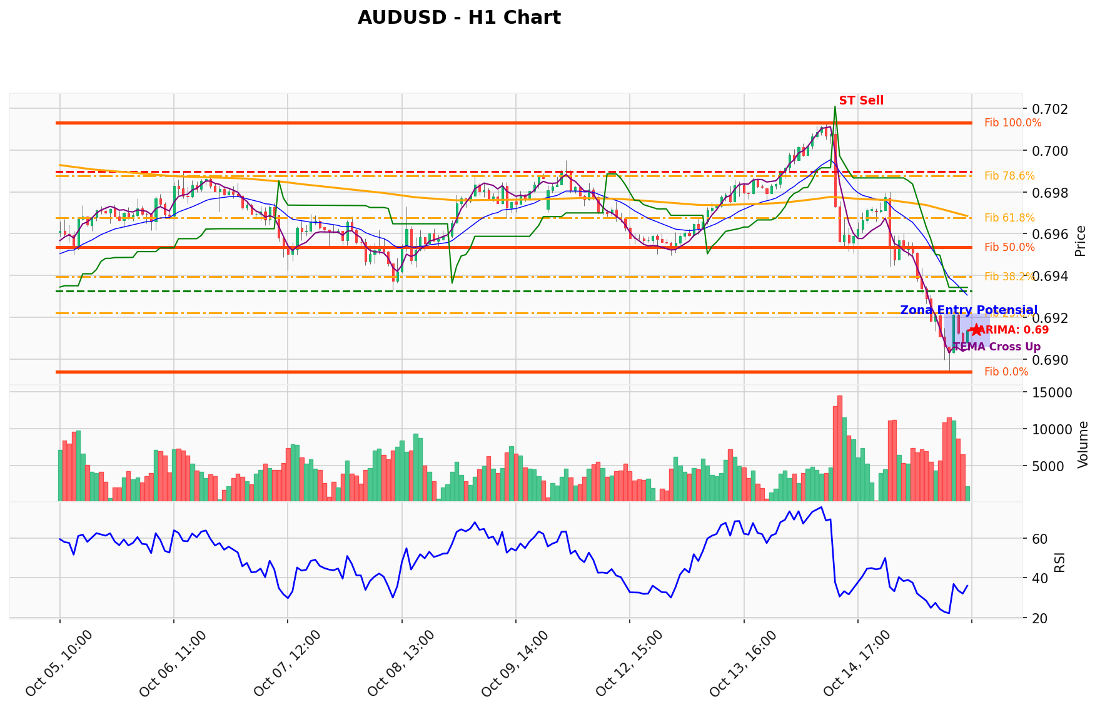Click the Zona Entry Potensial label
This screenshot has height=709, width=1100.
[969, 310]
